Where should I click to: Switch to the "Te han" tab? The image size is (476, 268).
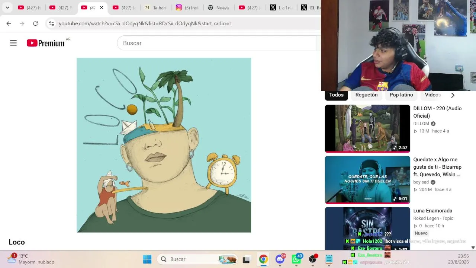pyautogui.click(x=156, y=7)
